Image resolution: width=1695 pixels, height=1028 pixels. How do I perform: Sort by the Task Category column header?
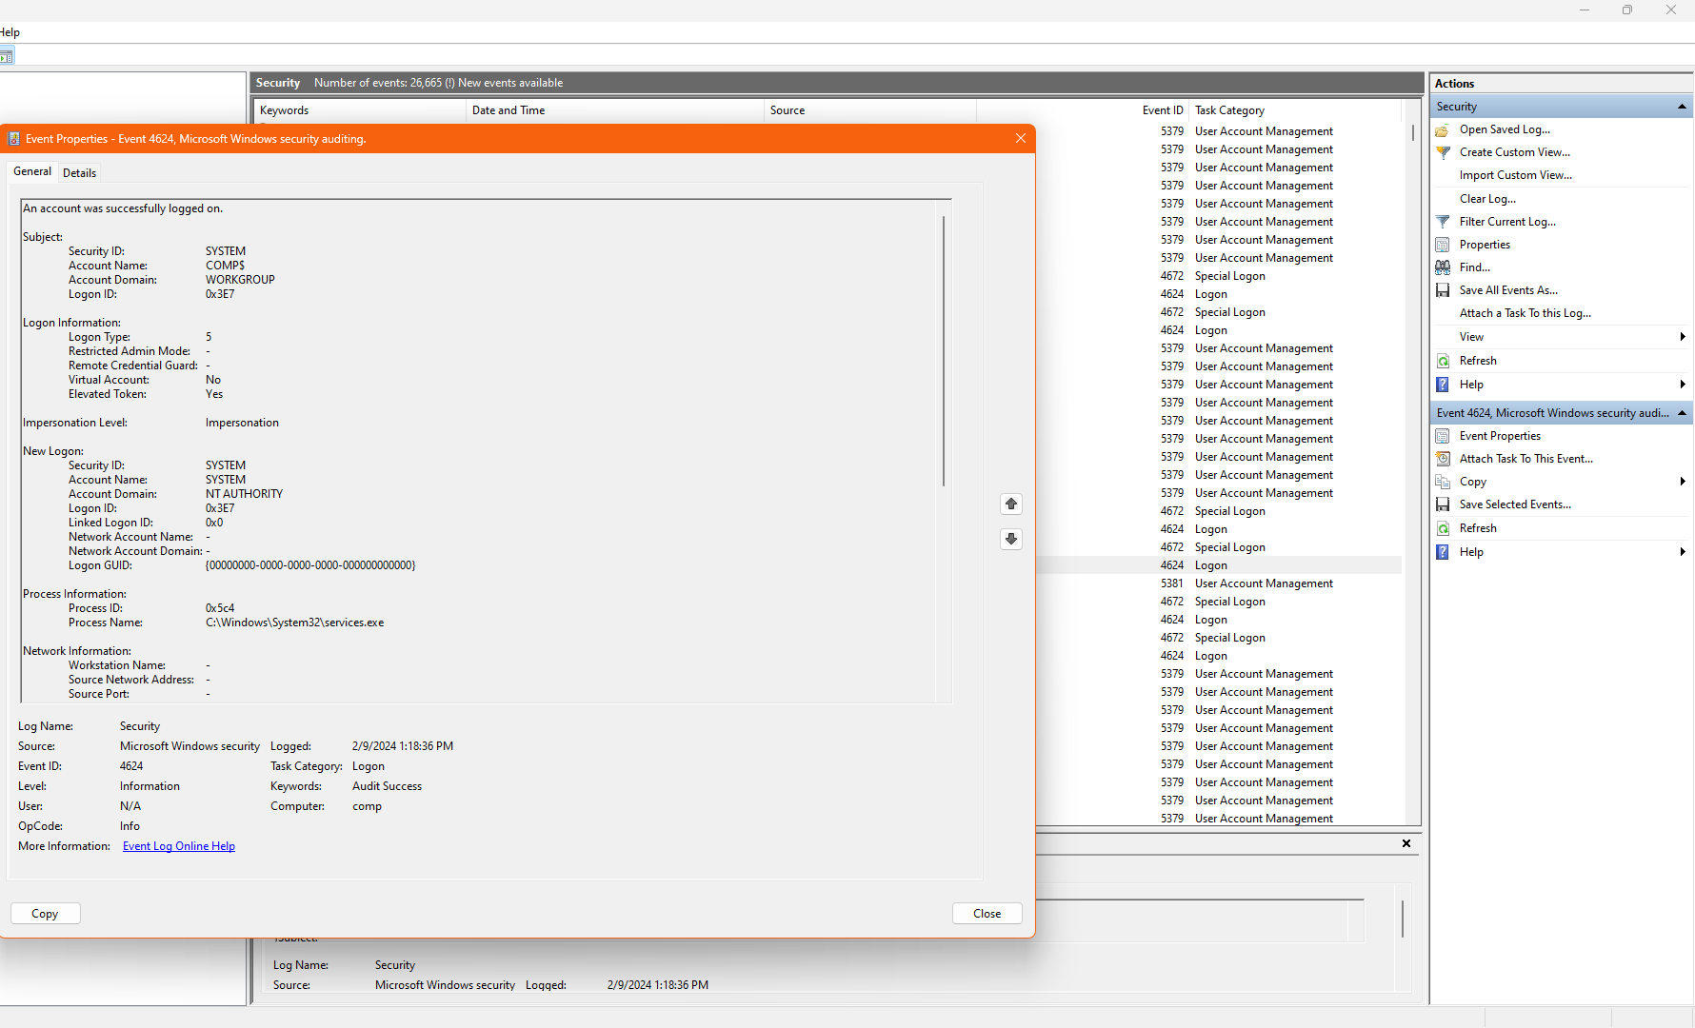tap(1297, 110)
